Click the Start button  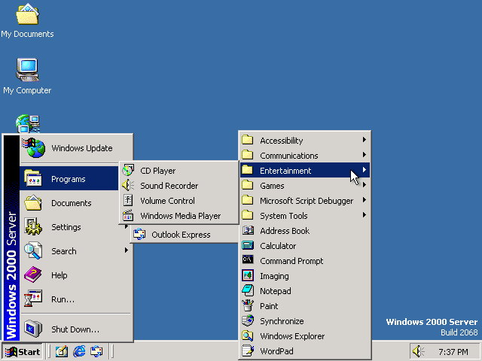23,351
